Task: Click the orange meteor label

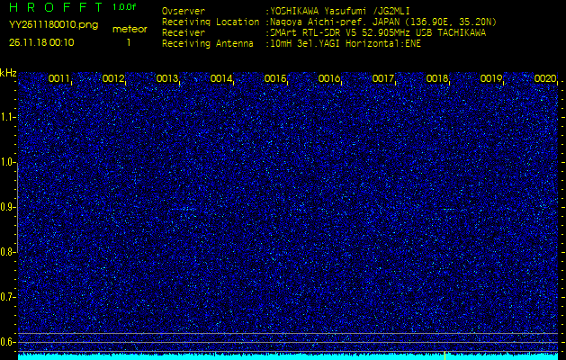Action: pyautogui.click(x=129, y=29)
